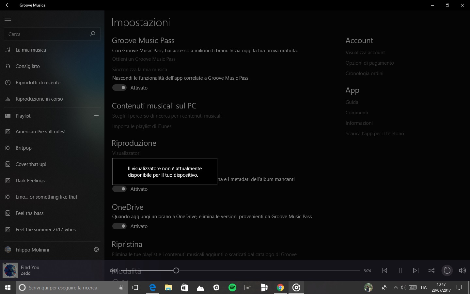The width and height of the screenshot is (470, 294).
Task: Open Photos app from taskbar
Action: click(200, 287)
